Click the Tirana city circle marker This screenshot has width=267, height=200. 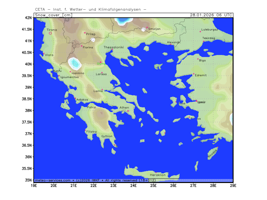pos(50,33)
